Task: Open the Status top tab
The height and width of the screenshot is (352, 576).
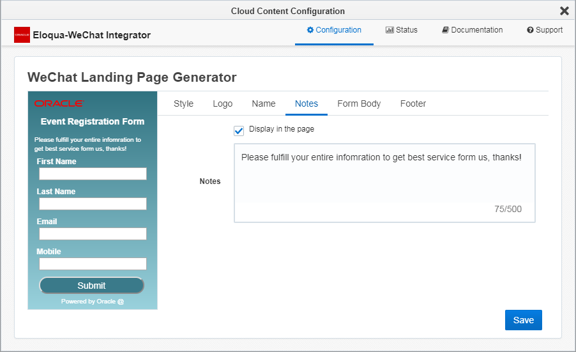Action: [x=402, y=30]
